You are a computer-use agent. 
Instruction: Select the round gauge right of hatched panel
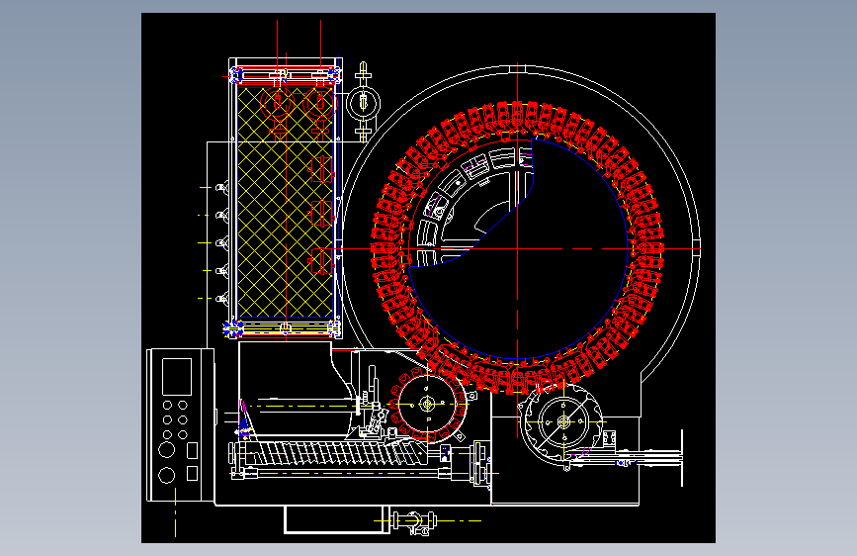pos(363,102)
